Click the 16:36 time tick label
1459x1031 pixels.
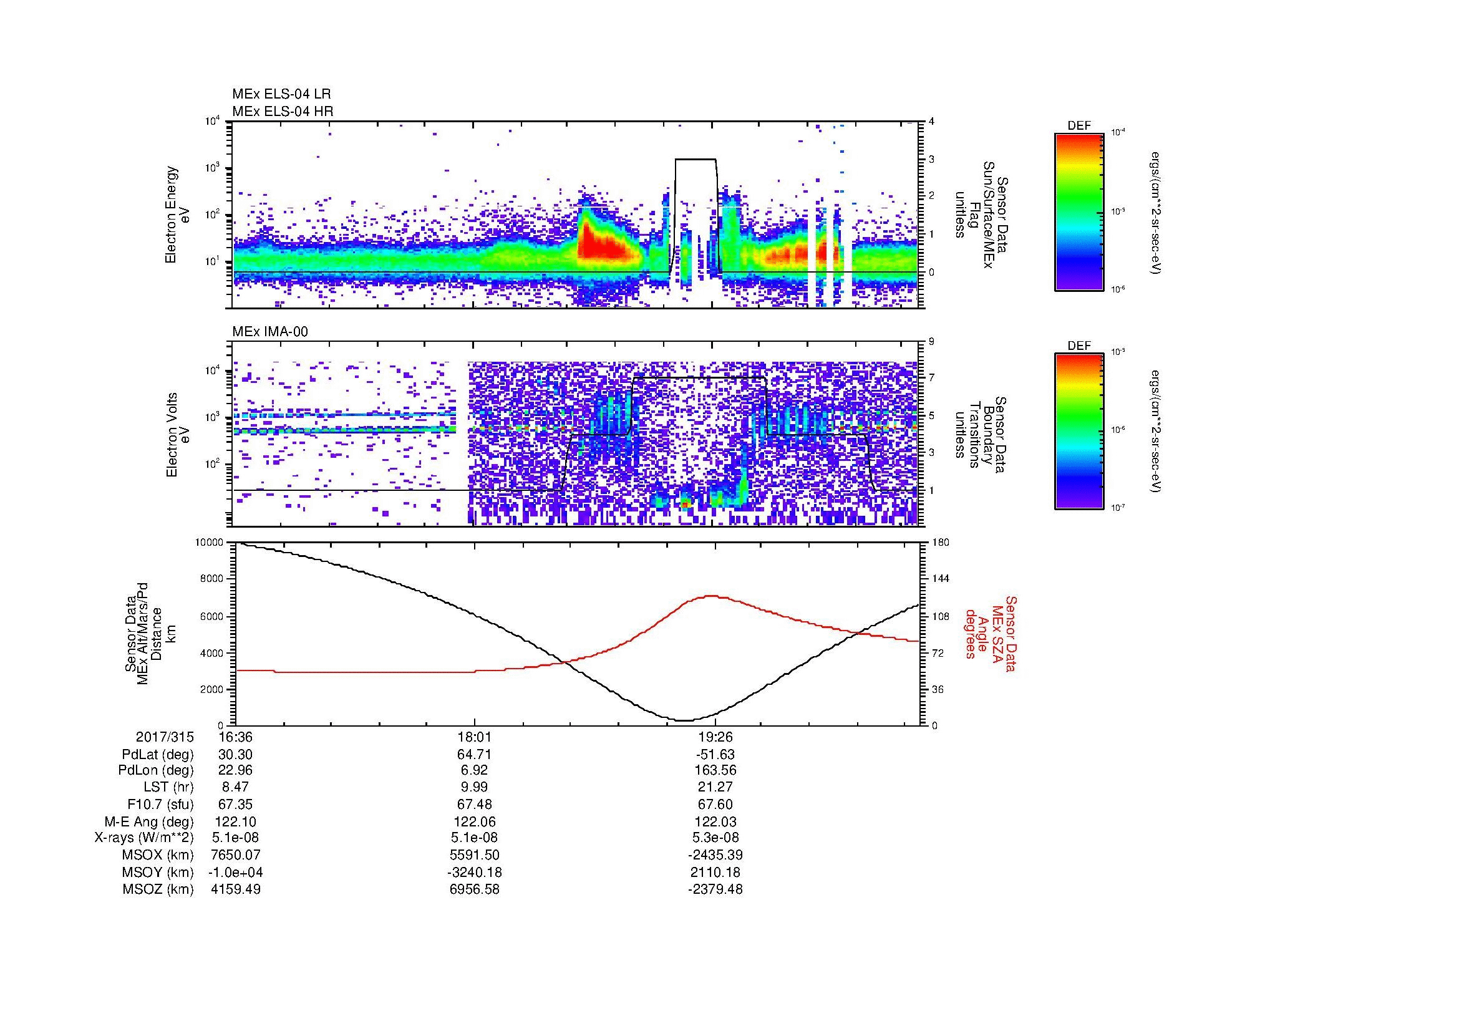click(236, 737)
